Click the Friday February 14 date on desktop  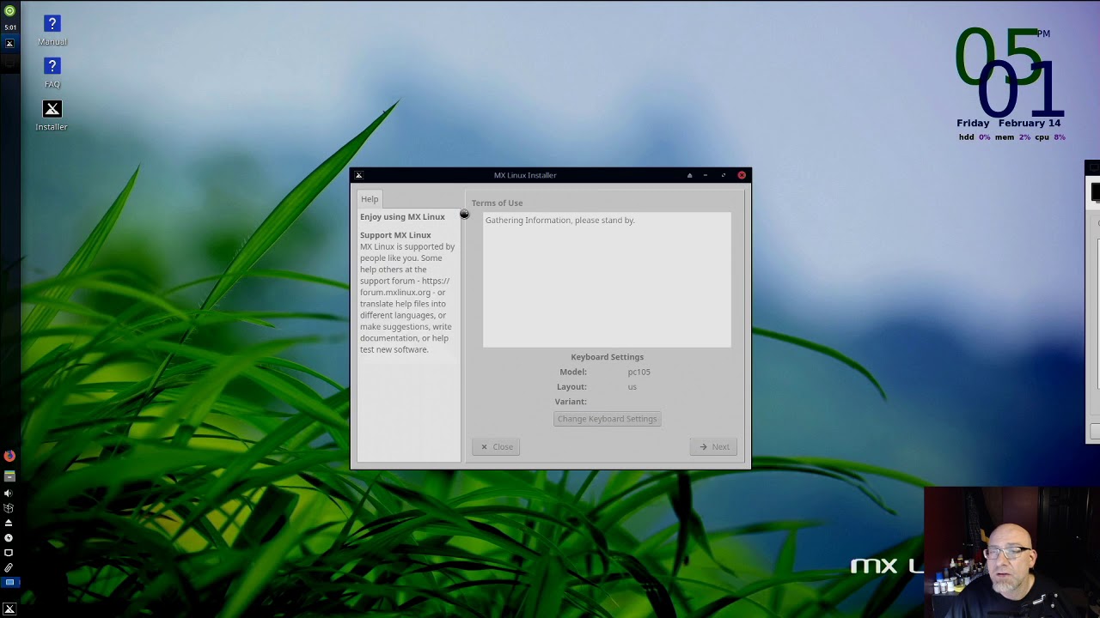tap(1008, 123)
